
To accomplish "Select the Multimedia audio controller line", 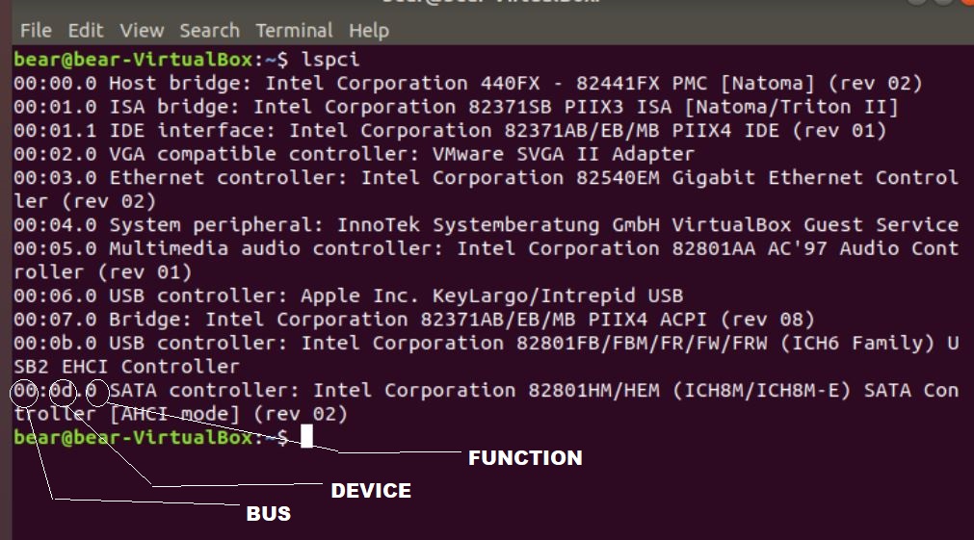I will [486, 260].
